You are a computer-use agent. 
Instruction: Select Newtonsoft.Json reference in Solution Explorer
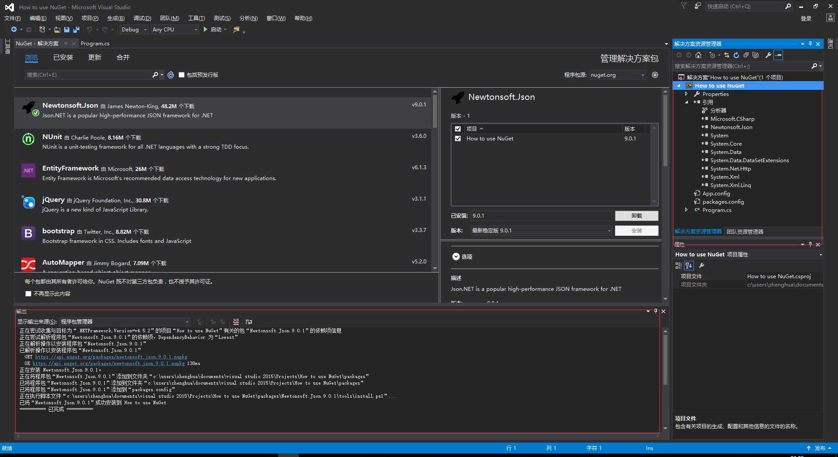(731, 127)
